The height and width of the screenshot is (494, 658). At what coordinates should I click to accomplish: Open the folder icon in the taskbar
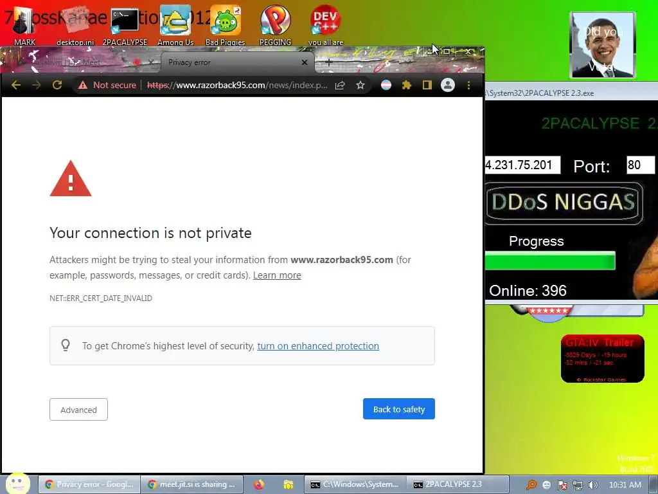(289, 485)
